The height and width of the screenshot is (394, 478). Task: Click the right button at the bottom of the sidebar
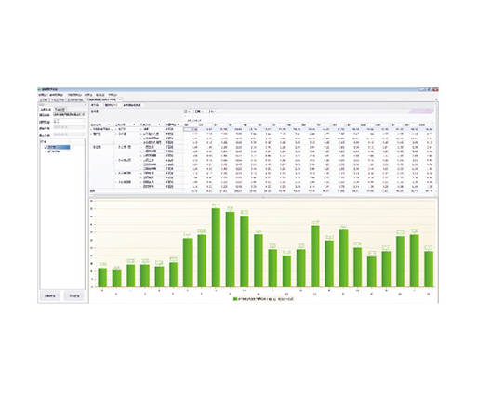click(x=74, y=296)
